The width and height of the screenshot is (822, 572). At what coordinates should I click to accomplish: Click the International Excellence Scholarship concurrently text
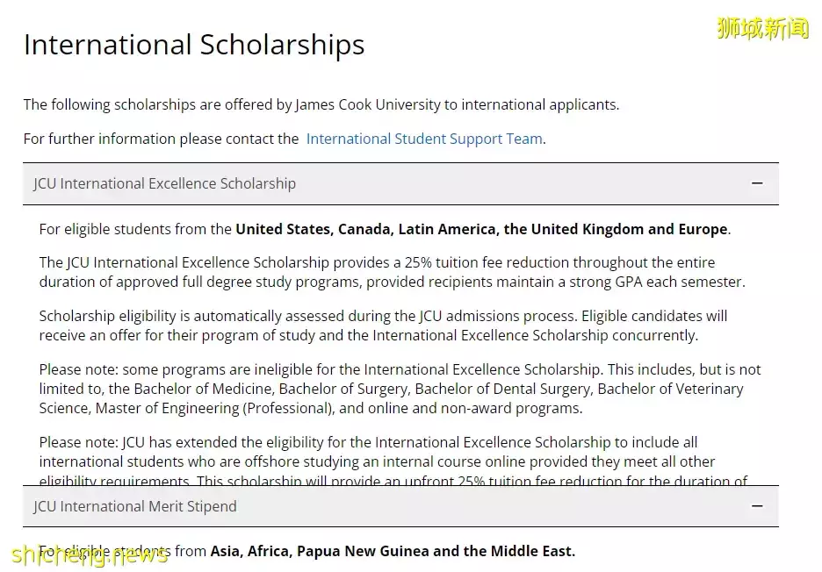535,336
